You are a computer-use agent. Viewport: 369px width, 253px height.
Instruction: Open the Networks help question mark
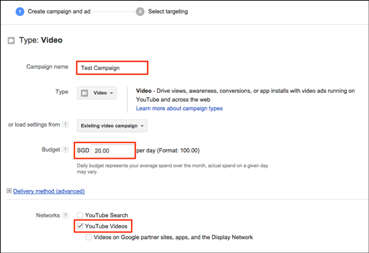66,215
